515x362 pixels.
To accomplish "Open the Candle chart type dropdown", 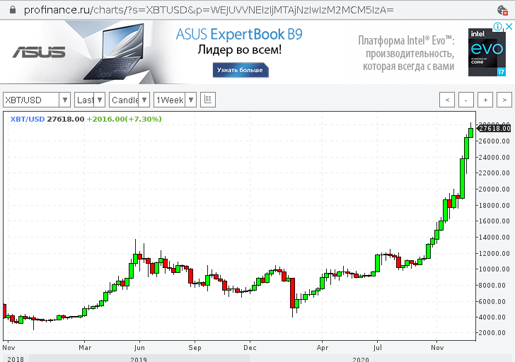I will click(129, 100).
